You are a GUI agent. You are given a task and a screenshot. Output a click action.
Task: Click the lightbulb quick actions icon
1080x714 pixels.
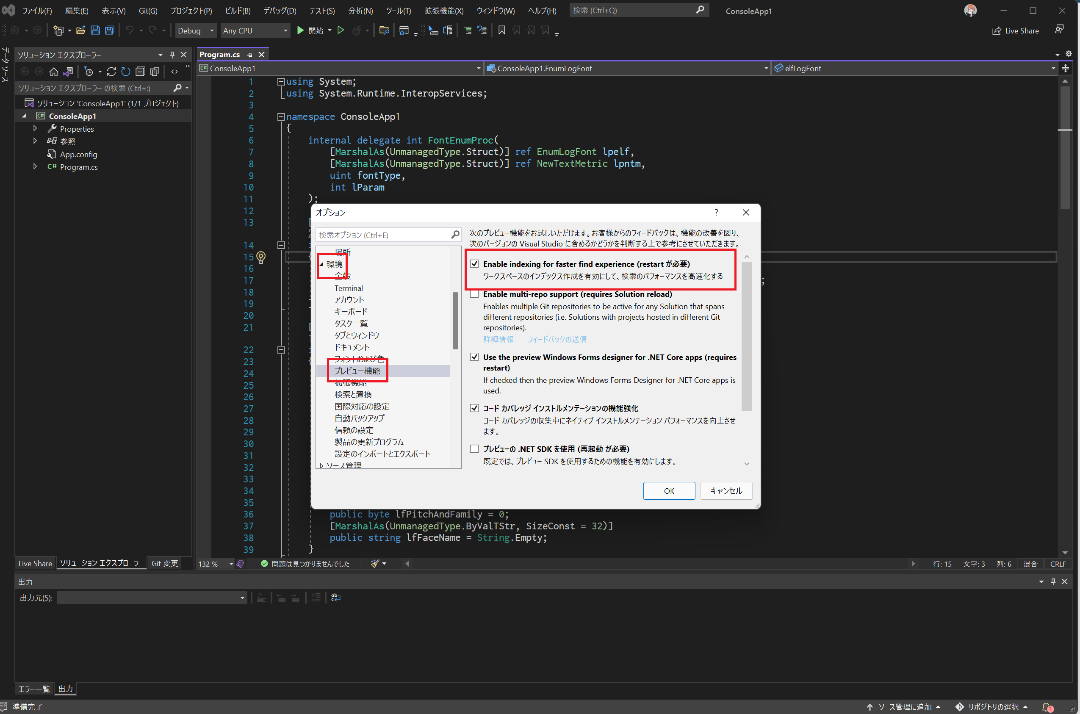pyautogui.click(x=261, y=257)
